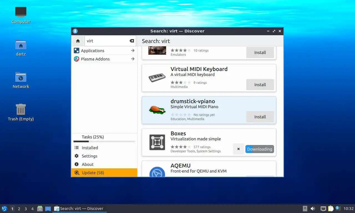This screenshot has height=213, width=355.
Task: Cancel the Boxes download
Action: pyautogui.click(x=238, y=149)
